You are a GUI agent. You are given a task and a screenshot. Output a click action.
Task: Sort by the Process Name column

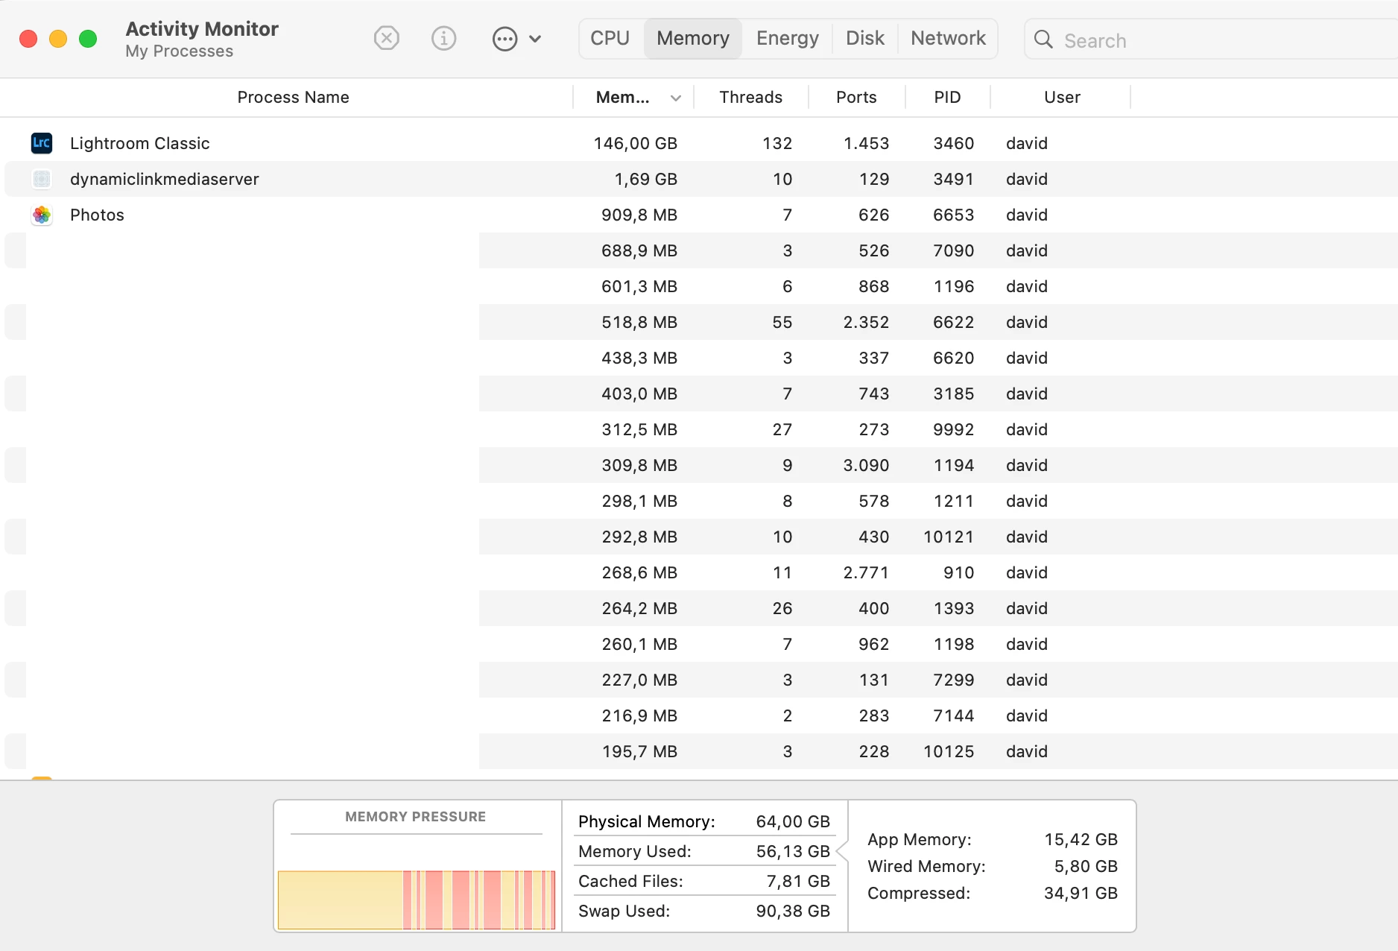pos(293,97)
